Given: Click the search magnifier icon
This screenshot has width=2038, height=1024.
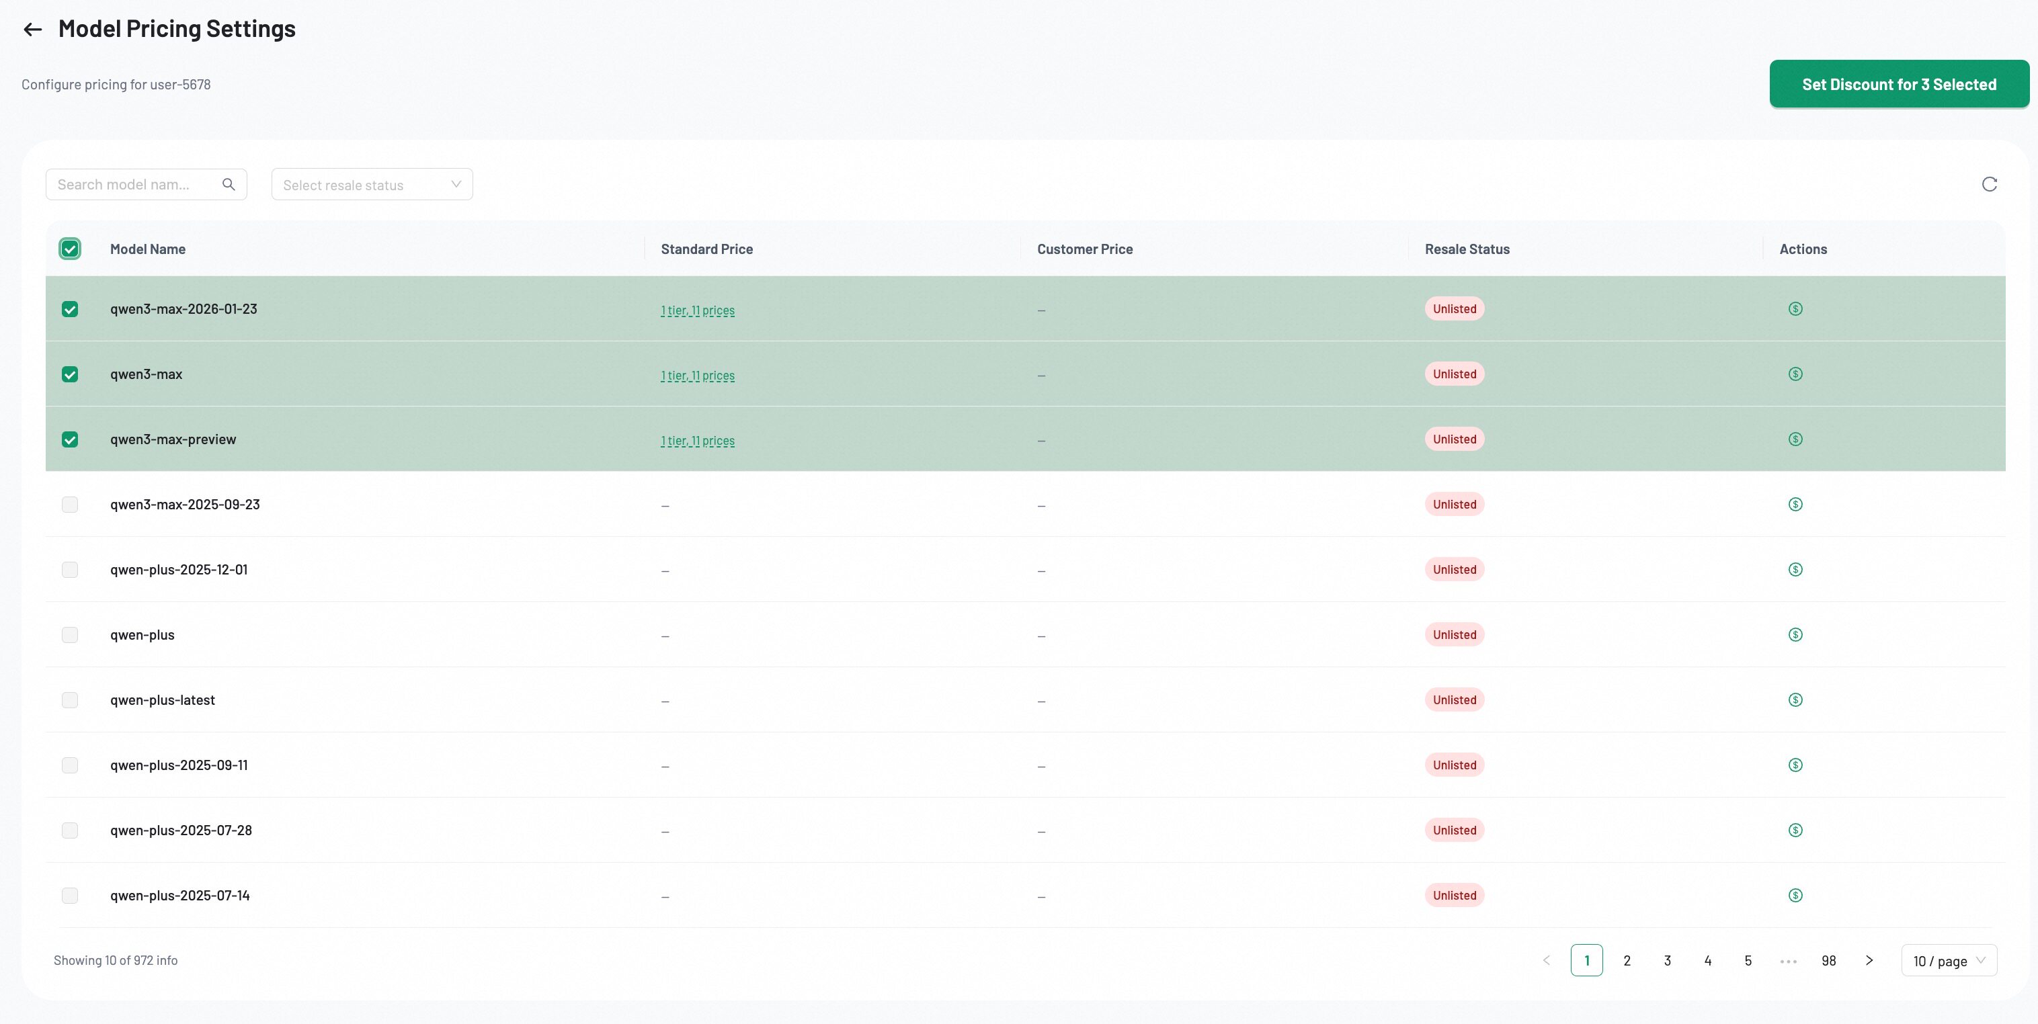Looking at the screenshot, I should pos(229,184).
